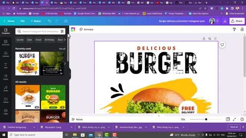
Task: Open the browser Extensions puzzle icon
Action: [x=227, y=8]
